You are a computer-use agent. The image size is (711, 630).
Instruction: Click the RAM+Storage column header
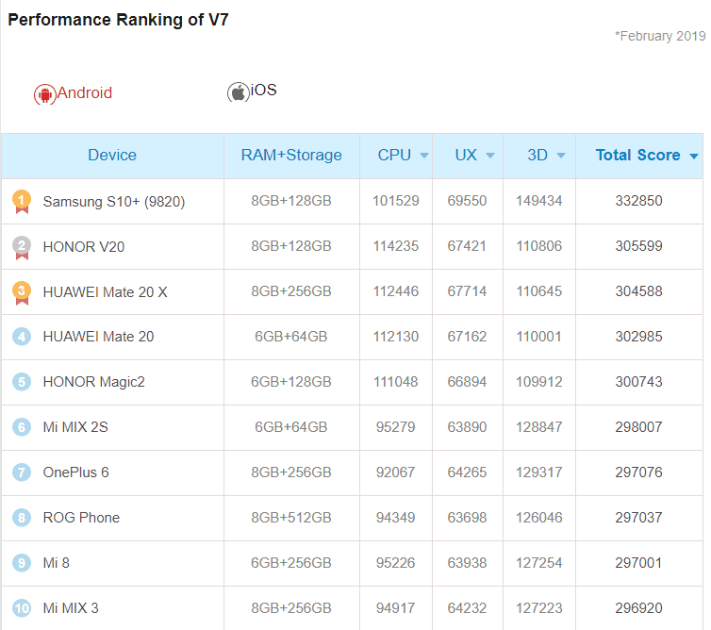[x=291, y=155]
